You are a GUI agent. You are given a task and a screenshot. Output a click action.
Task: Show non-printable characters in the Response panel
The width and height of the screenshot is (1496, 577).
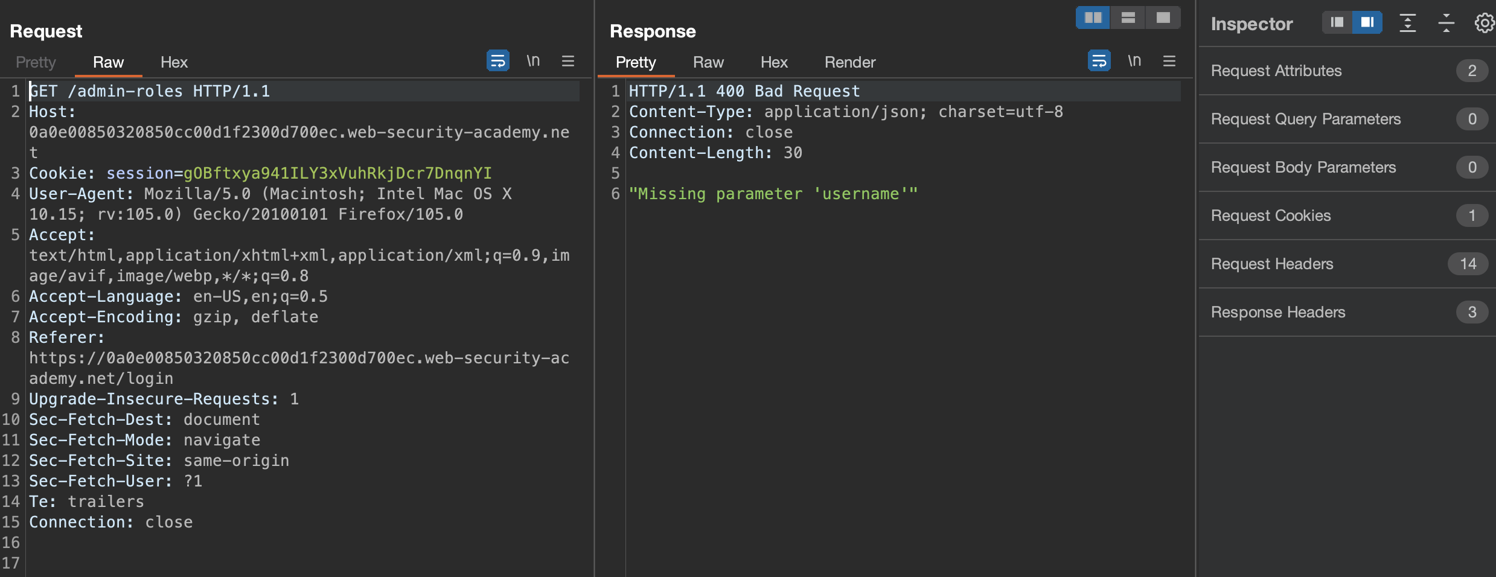[x=1134, y=61]
